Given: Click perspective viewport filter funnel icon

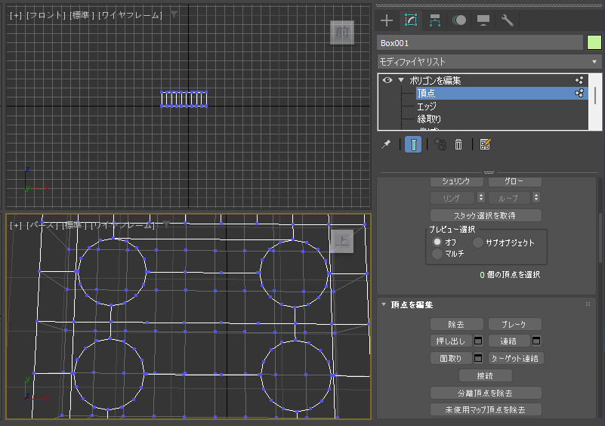Looking at the screenshot, I should coord(166,224).
